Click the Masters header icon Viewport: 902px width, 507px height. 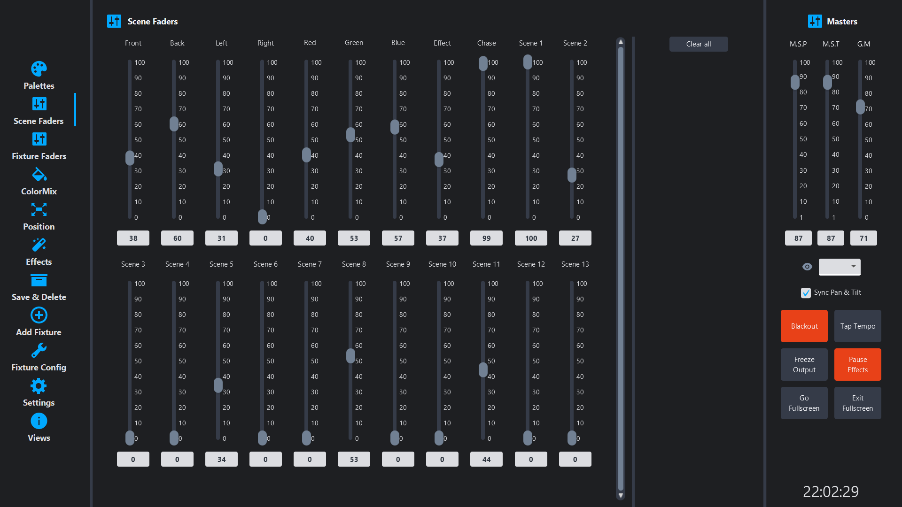(816, 21)
